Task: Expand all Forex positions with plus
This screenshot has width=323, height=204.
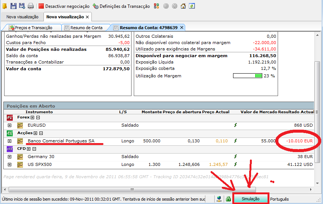Action: (x=33, y=118)
